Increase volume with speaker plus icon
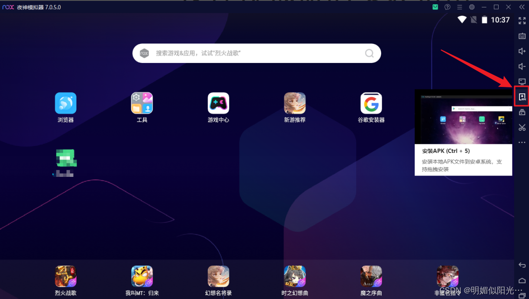This screenshot has width=529, height=299. click(x=522, y=51)
